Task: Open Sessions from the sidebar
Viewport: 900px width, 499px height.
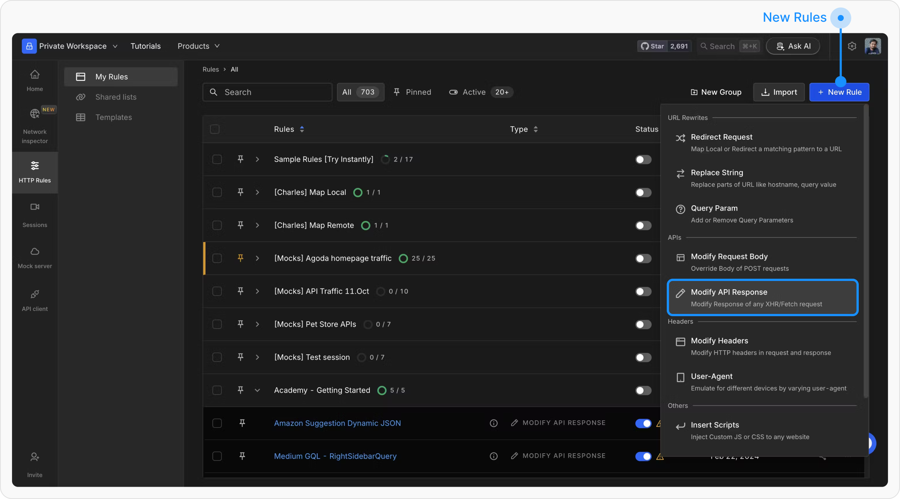Action: pyautogui.click(x=34, y=207)
